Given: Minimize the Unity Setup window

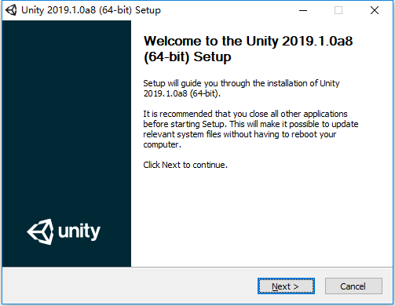Looking at the screenshot, I should 303,10.
